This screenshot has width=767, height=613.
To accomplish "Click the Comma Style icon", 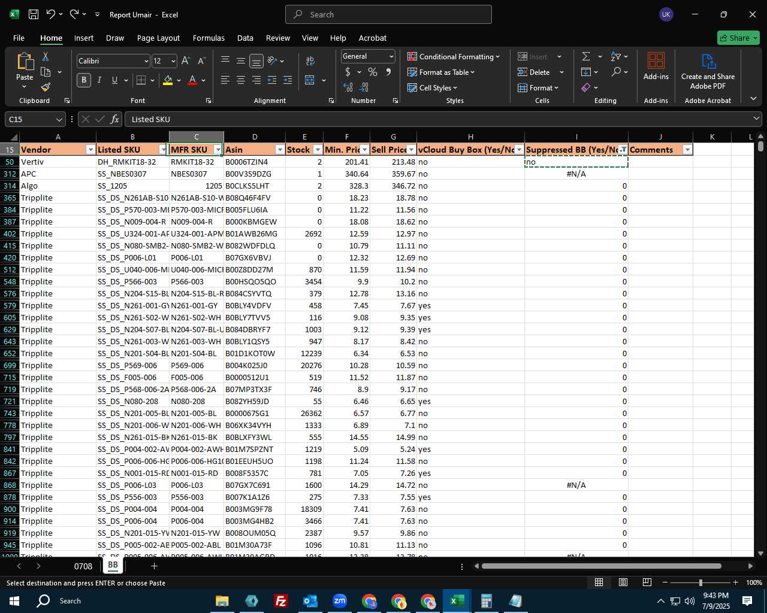I will (388, 72).
